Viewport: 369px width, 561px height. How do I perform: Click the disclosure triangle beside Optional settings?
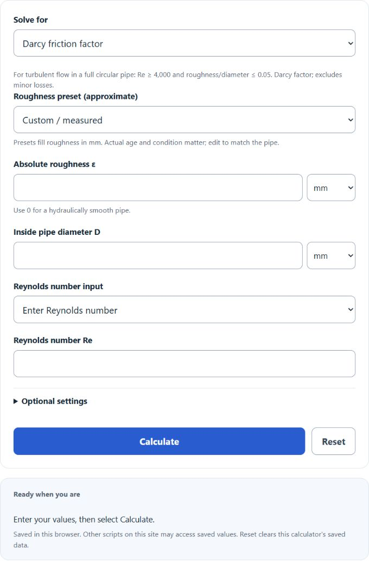point(16,401)
